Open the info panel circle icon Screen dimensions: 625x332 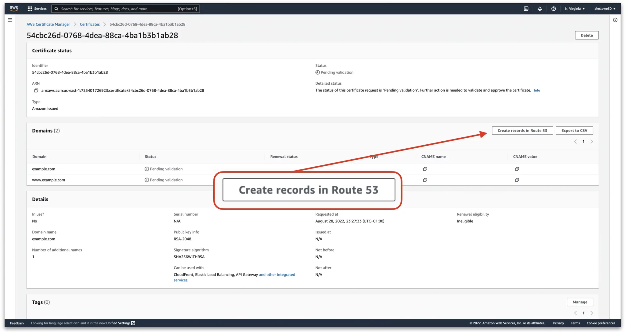click(615, 20)
